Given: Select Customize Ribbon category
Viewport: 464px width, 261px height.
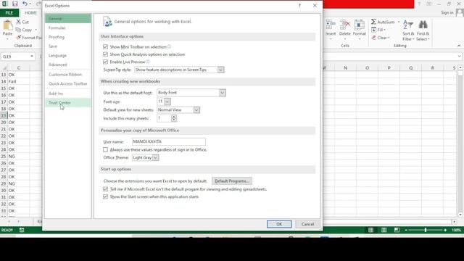Looking at the screenshot, I should click(67, 75).
